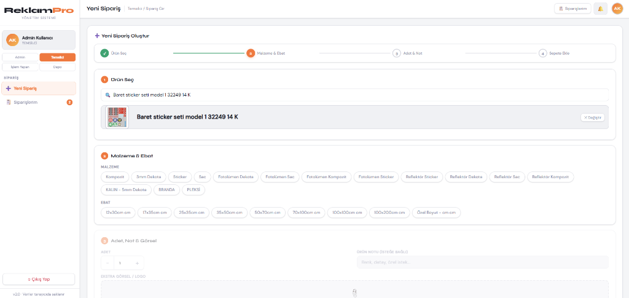
Task: Click the Admin Kullanıcı user name
Action: 37,37
